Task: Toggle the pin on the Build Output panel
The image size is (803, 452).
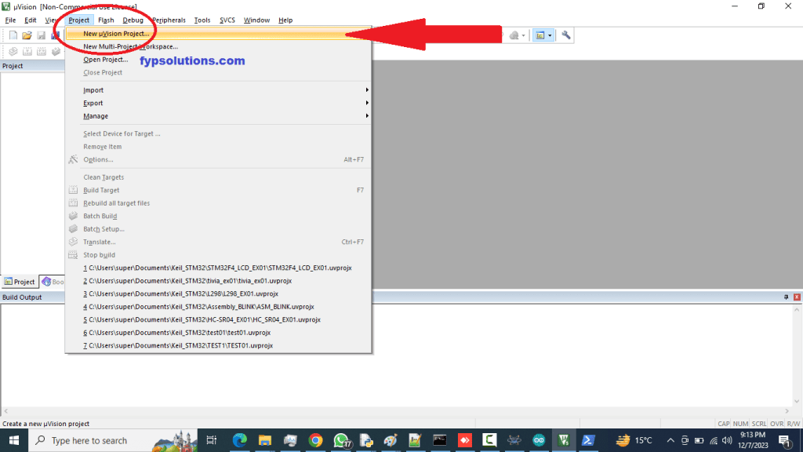Action: coord(786,297)
